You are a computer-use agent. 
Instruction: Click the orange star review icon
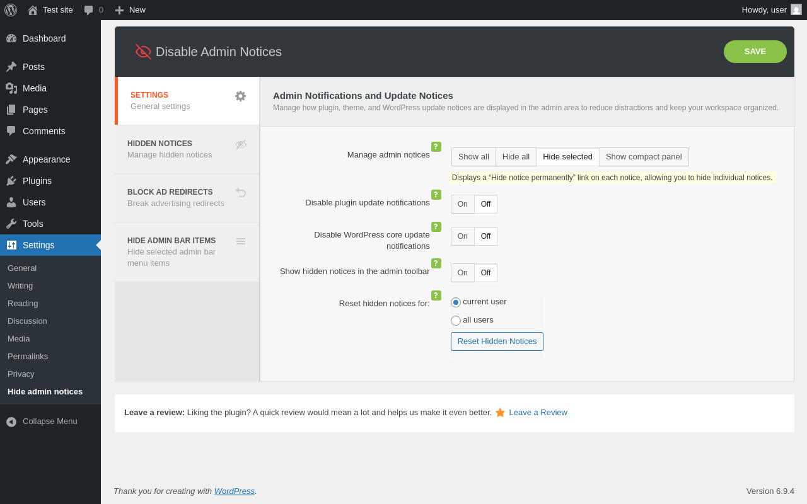tap(500, 413)
